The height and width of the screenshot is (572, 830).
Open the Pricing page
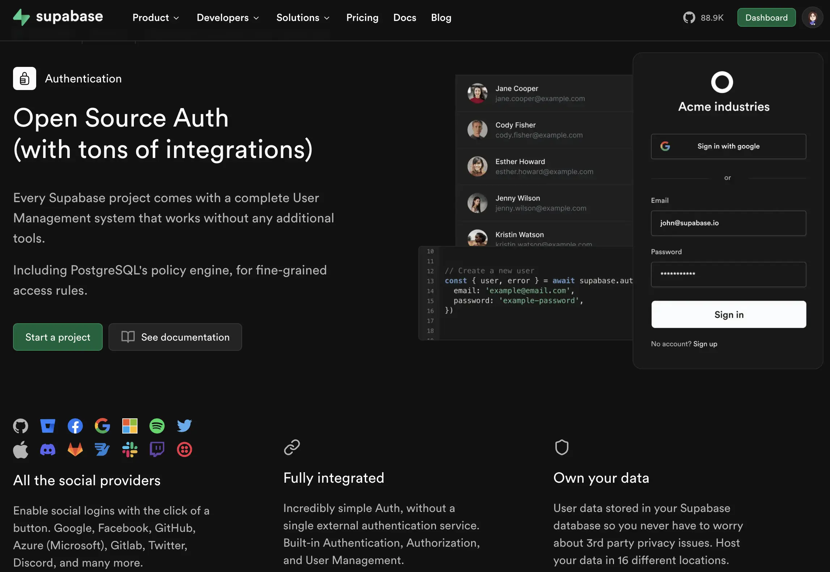pos(362,17)
